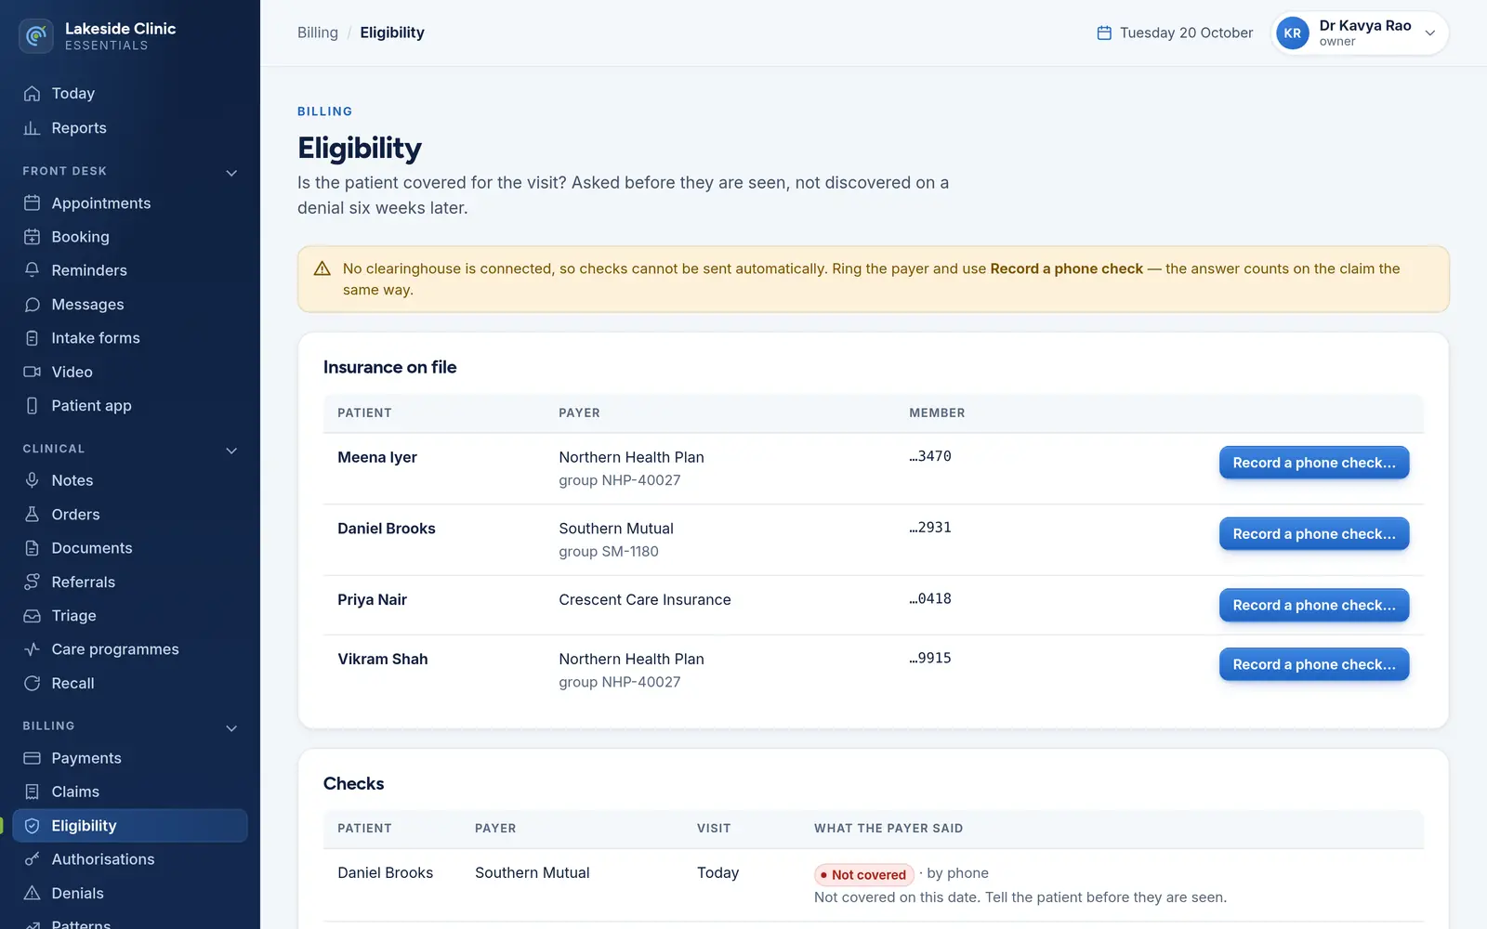1487x929 pixels.
Task: Click member number ...3470
Action: tap(930, 456)
